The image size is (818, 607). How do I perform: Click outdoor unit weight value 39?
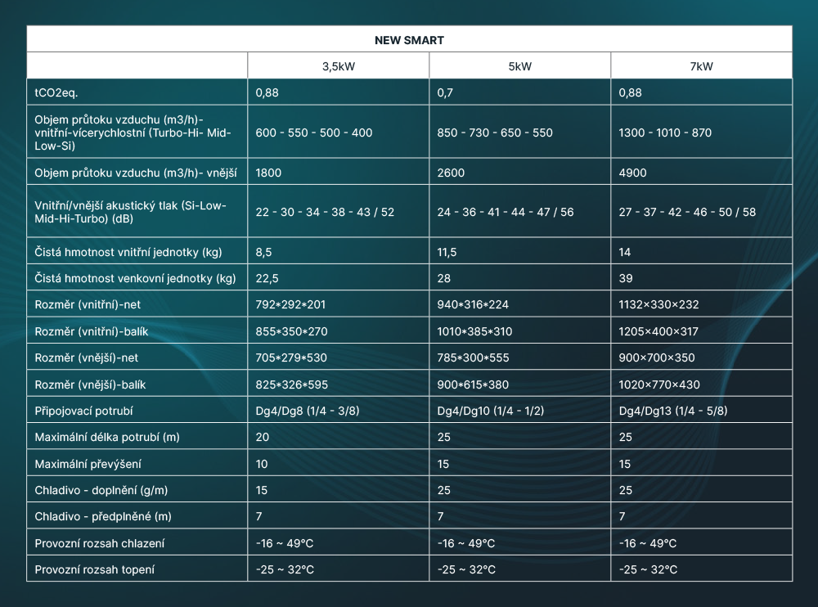pos(626,278)
